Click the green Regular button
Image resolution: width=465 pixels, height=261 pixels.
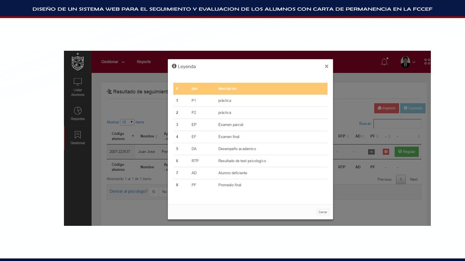[x=407, y=152]
